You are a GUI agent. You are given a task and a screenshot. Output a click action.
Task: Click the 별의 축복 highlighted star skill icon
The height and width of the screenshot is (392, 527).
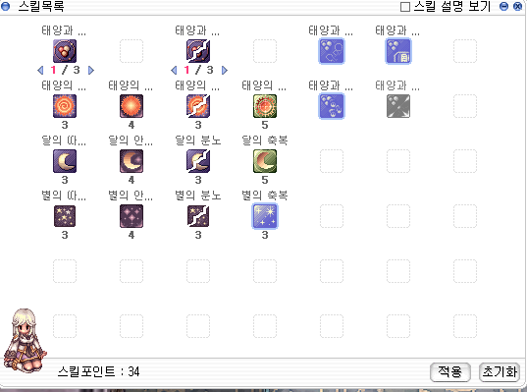click(x=265, y=216)
